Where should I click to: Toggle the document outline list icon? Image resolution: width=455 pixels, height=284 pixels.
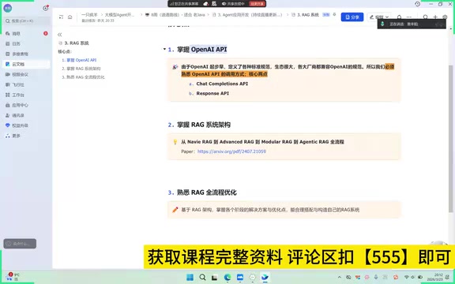pyautogui.click(x=61, y=17)
